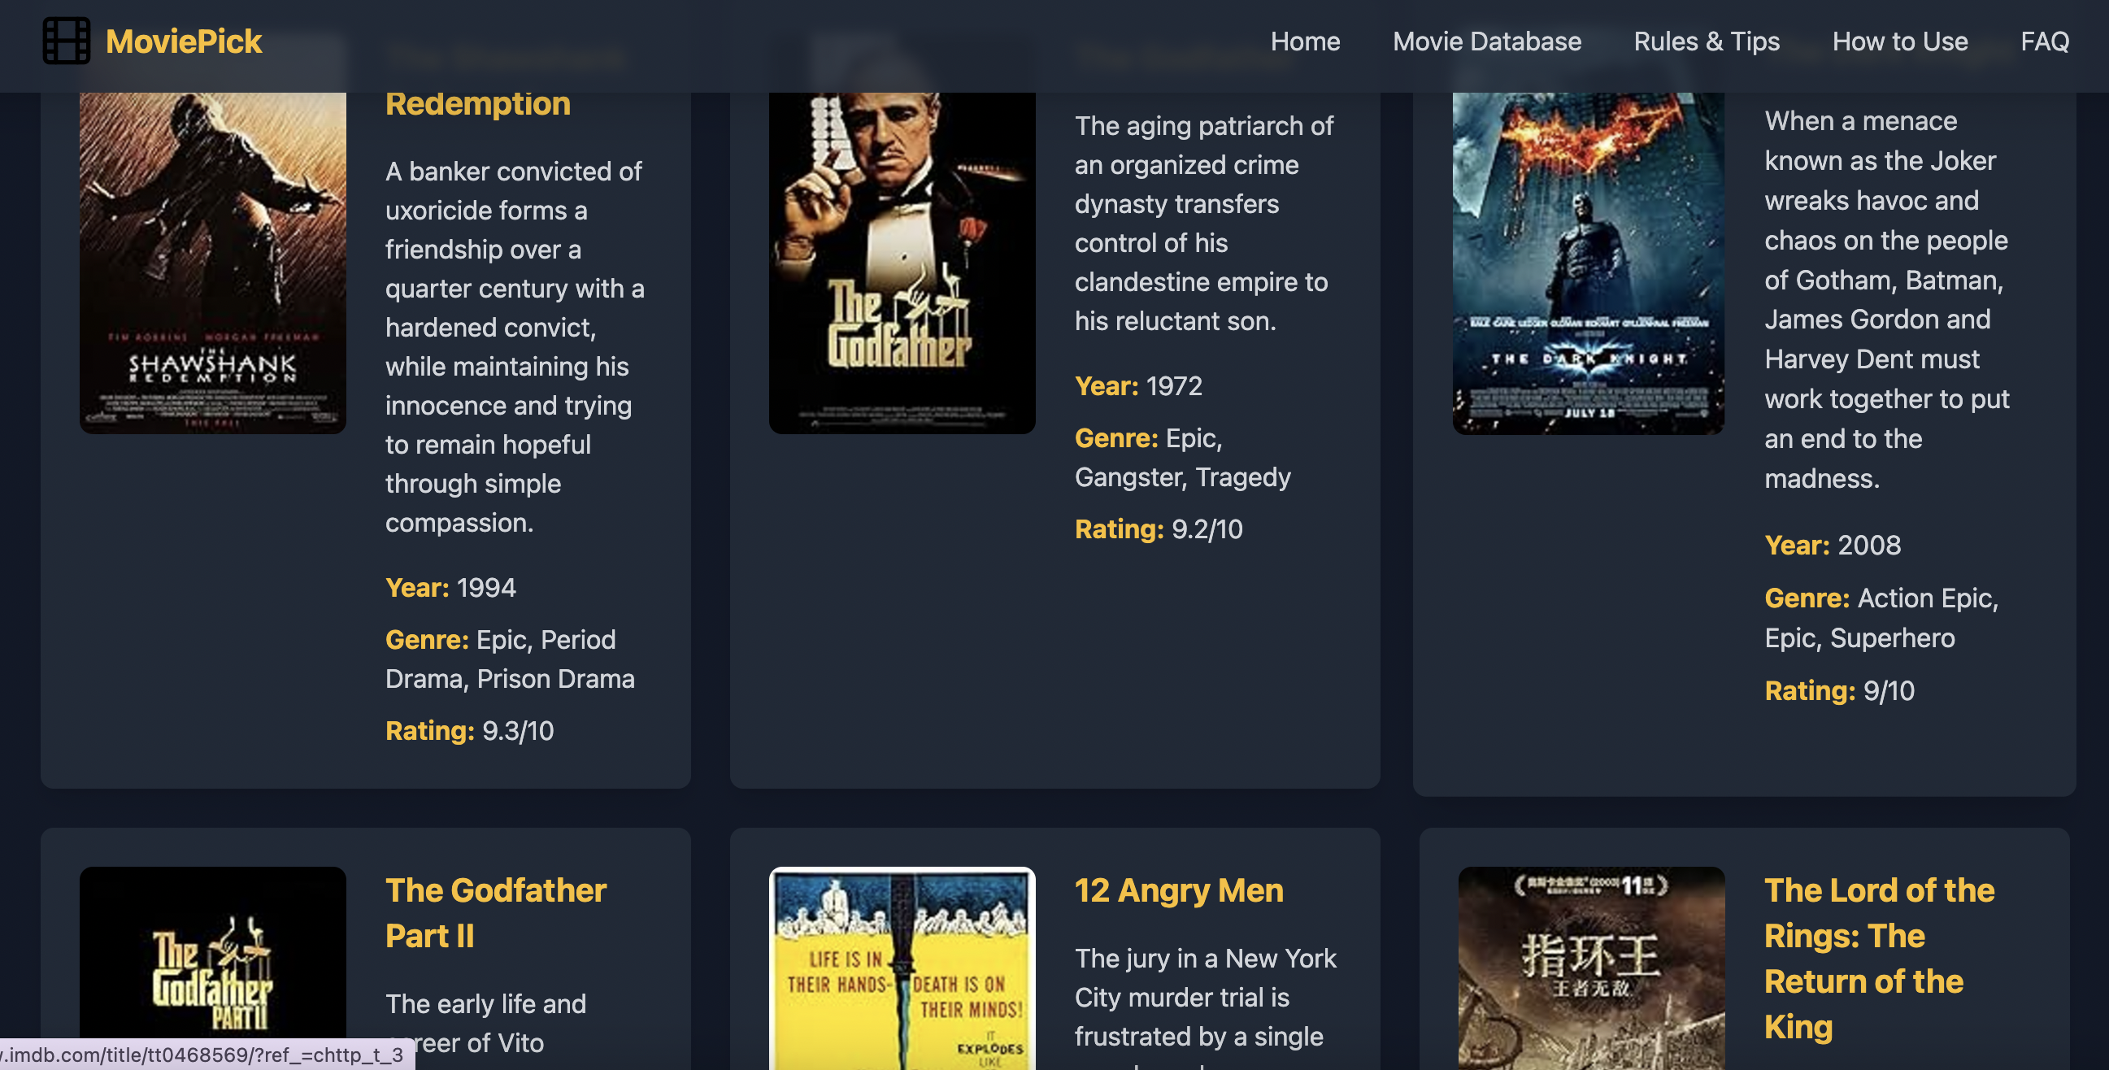Click the 'A banker convicted of uxoricide' description

click(x=515, y=347)
